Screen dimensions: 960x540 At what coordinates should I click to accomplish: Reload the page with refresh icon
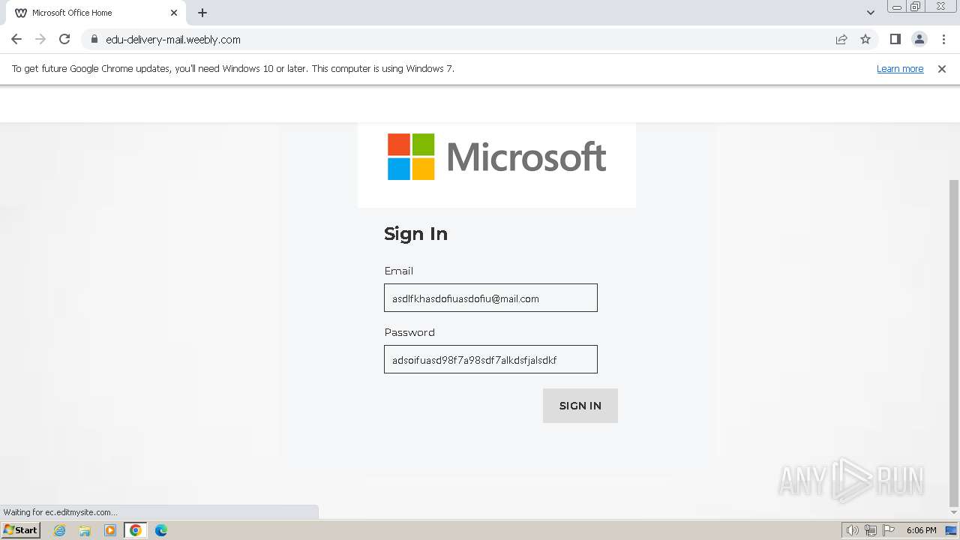click(64, 39)
